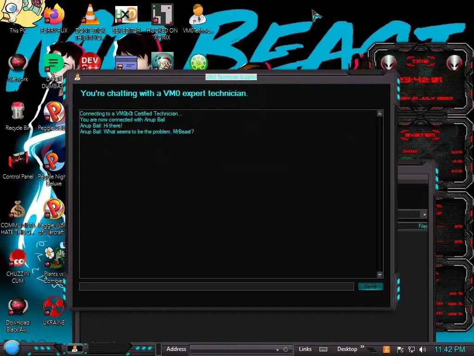474x356 pixels.
Task: Click the on-screen keyboard tray icon
Action: coord(323,350)
